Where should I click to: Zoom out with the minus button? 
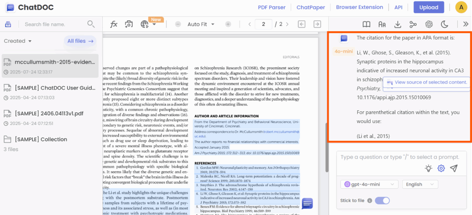pyautogui.click(x=178, y=24)
